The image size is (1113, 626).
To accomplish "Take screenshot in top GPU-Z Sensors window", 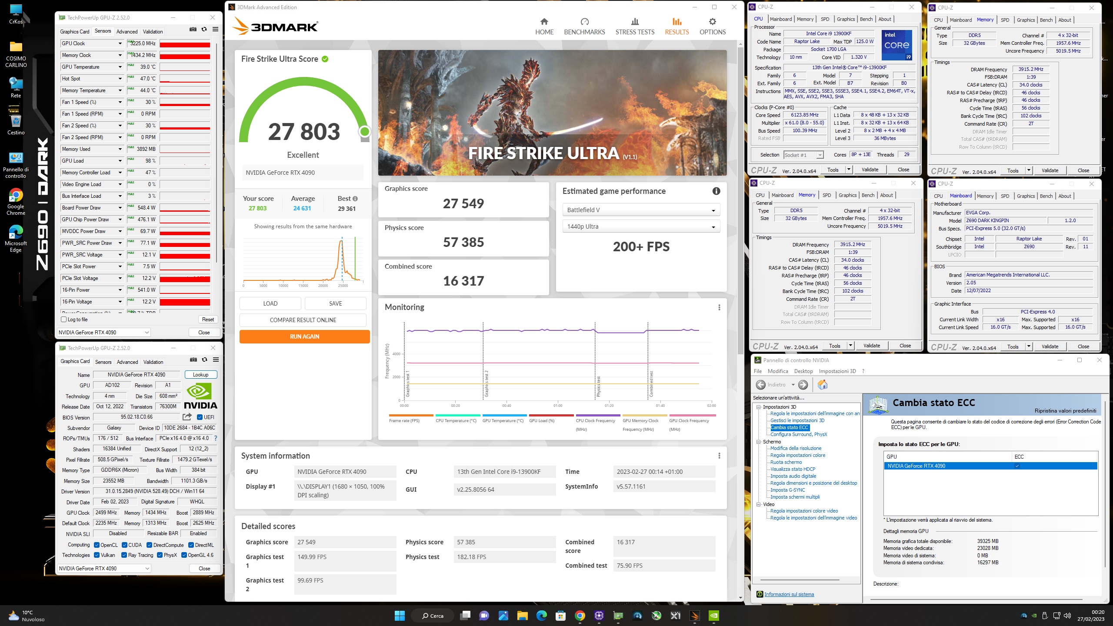I will coord(193,30).
